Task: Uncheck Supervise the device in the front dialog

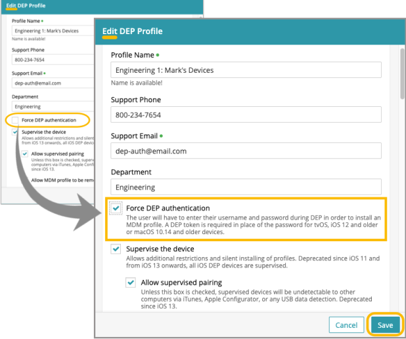Action: click(x=116, y=249)
